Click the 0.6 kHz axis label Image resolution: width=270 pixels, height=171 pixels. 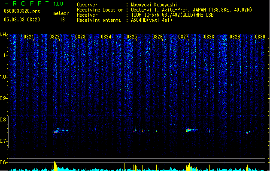tap(3, 162)
